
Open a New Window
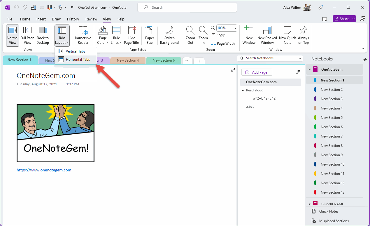pos(249,35)
